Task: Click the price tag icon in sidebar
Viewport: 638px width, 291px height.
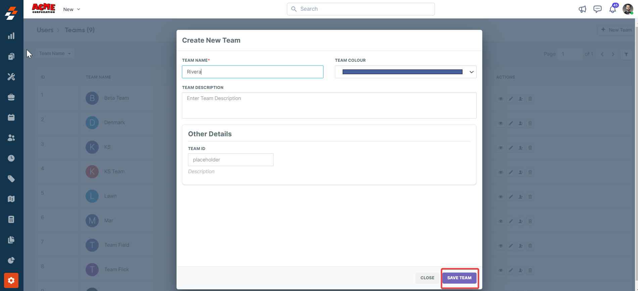Action: (x=11, y=179)
